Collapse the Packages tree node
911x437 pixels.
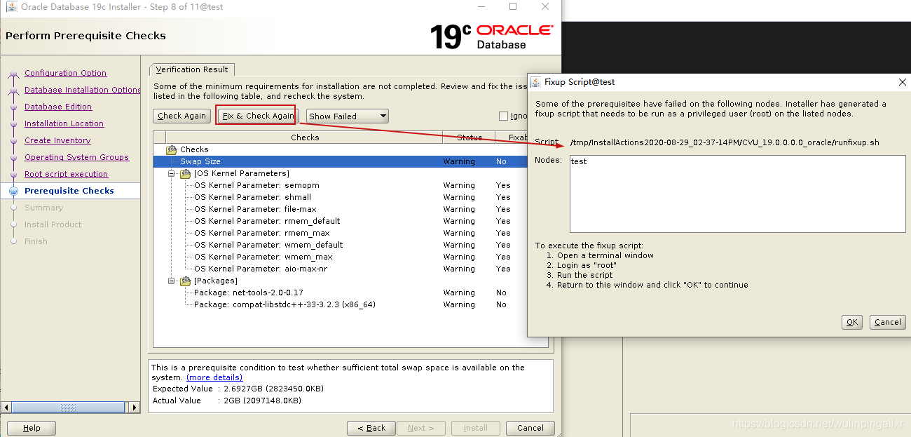pyautogui.click(x=172, y=281)
